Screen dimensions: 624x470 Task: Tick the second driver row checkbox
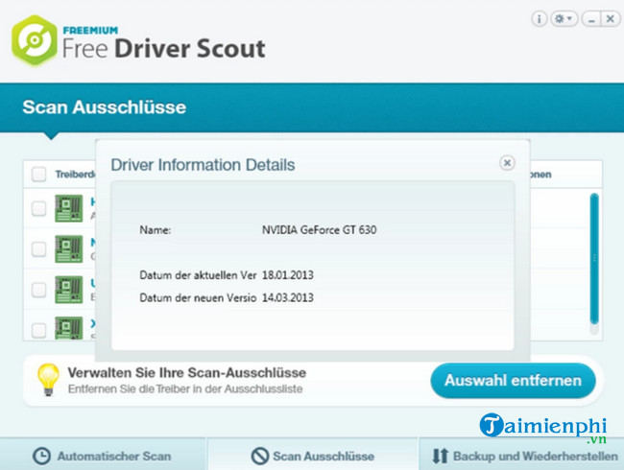[38, 249]
